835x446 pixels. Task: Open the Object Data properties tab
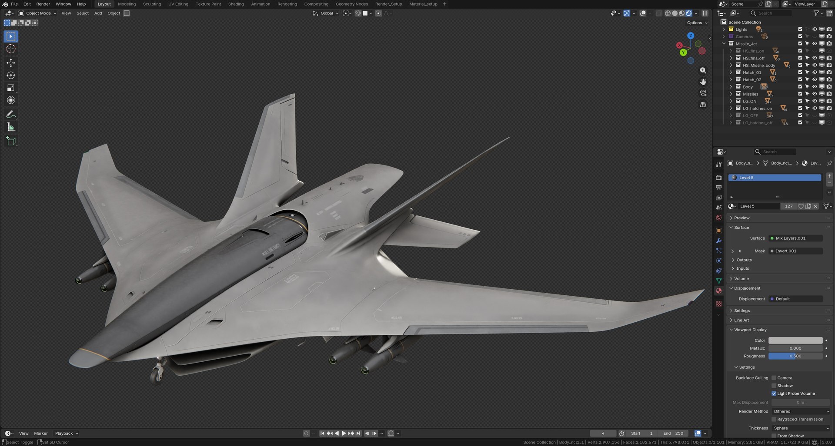pos(718,281)
